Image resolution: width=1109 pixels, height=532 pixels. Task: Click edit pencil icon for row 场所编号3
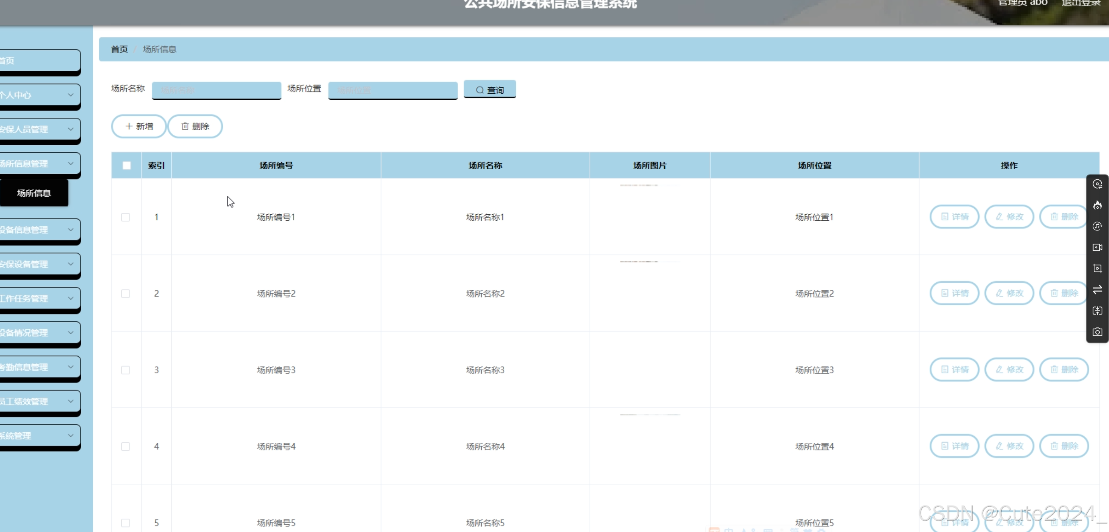tap(999, 369)
